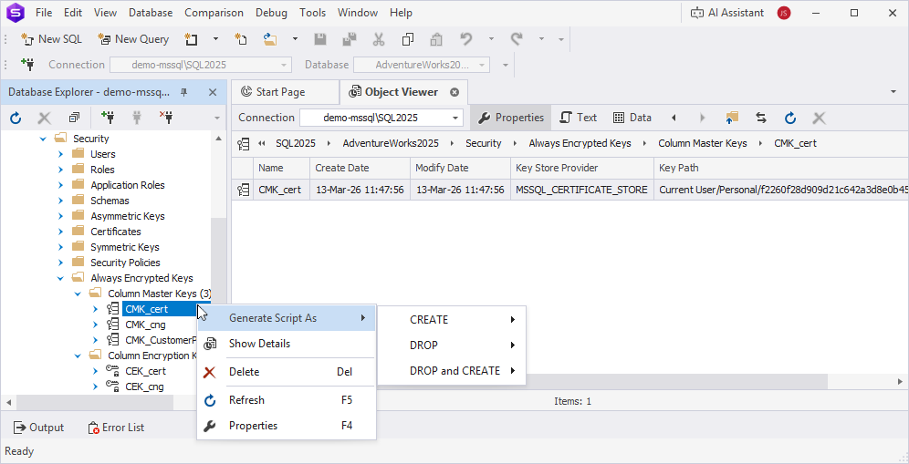Expand the CMK_cng key node
Viewport: 909px width, 464px height.
tap(96, 325)
